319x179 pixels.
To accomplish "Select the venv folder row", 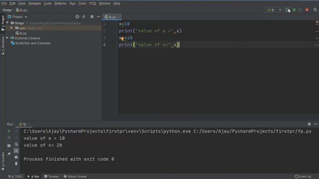I will pyautogui.click(x=54, y=28).
